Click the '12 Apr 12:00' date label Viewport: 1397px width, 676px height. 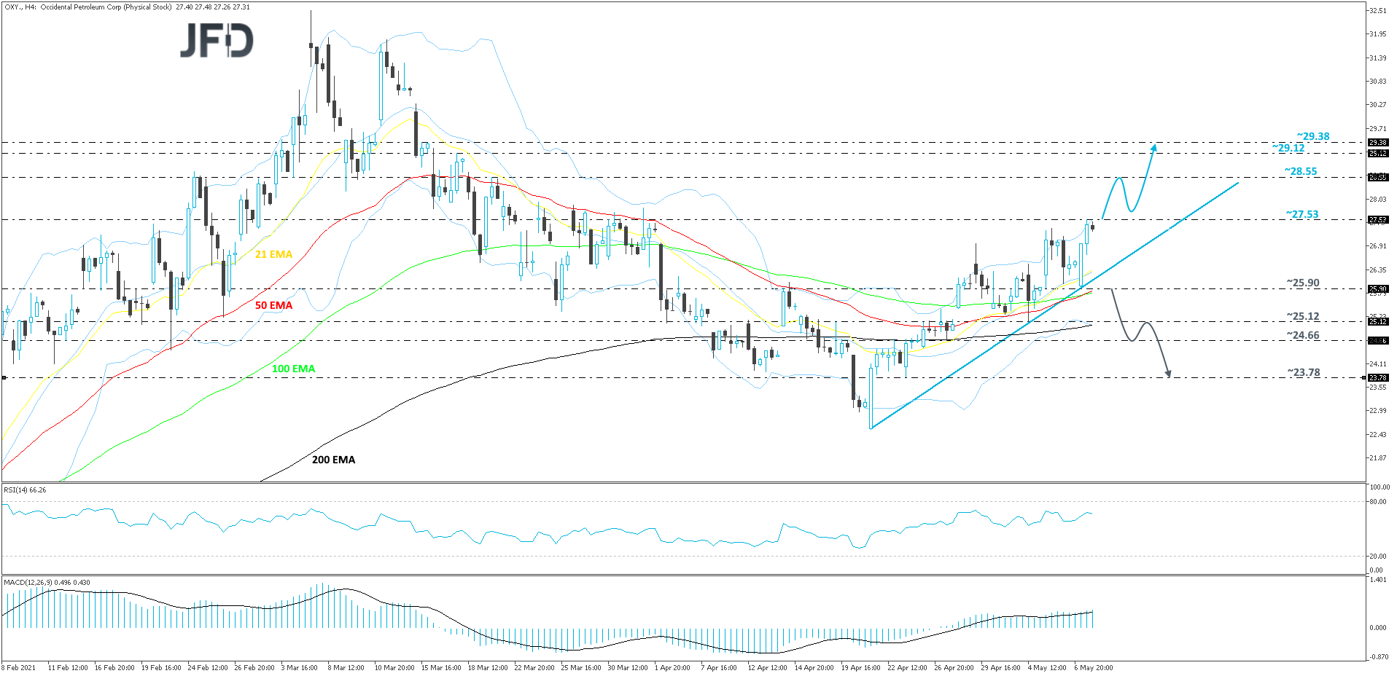768,667
